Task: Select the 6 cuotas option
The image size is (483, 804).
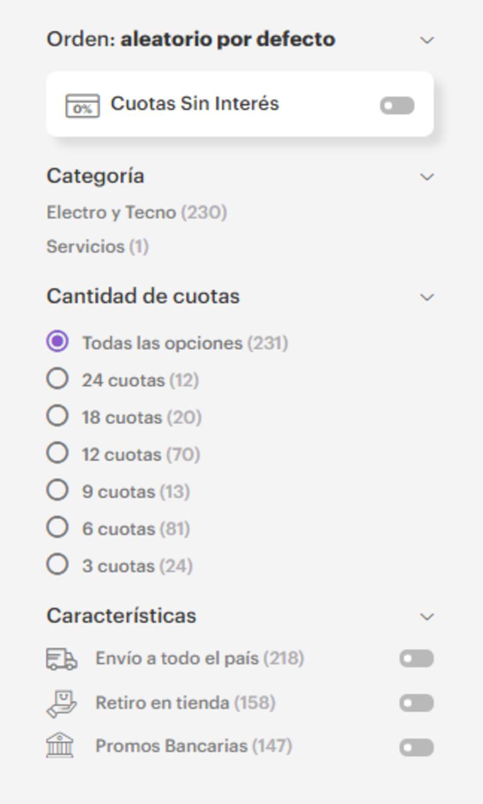Action: tap(58, 528)
